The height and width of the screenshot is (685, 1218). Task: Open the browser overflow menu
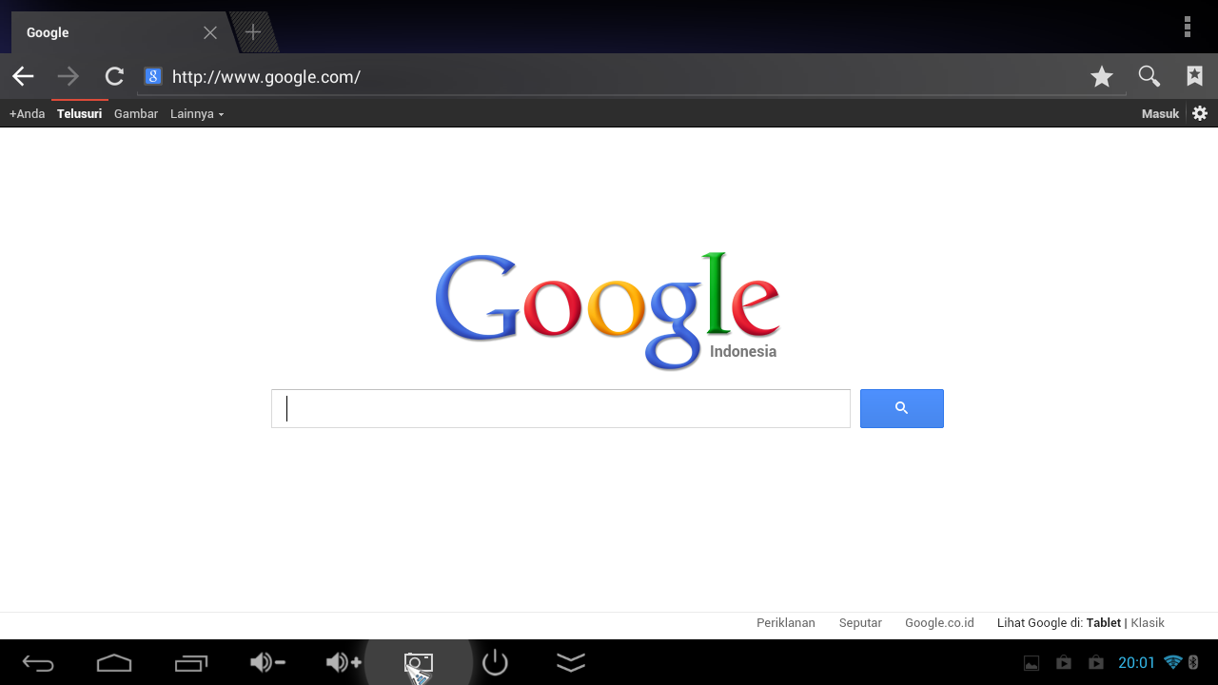pyautogui.click(x=1187, y=27)
